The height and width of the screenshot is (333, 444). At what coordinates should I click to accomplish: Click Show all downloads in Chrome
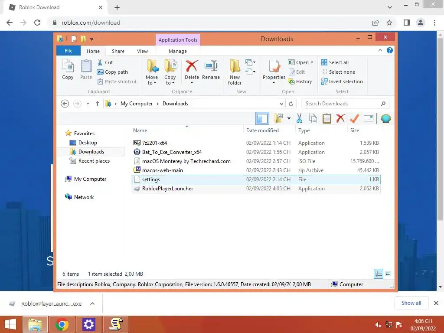pyautogui.click(x=411, y=303)
